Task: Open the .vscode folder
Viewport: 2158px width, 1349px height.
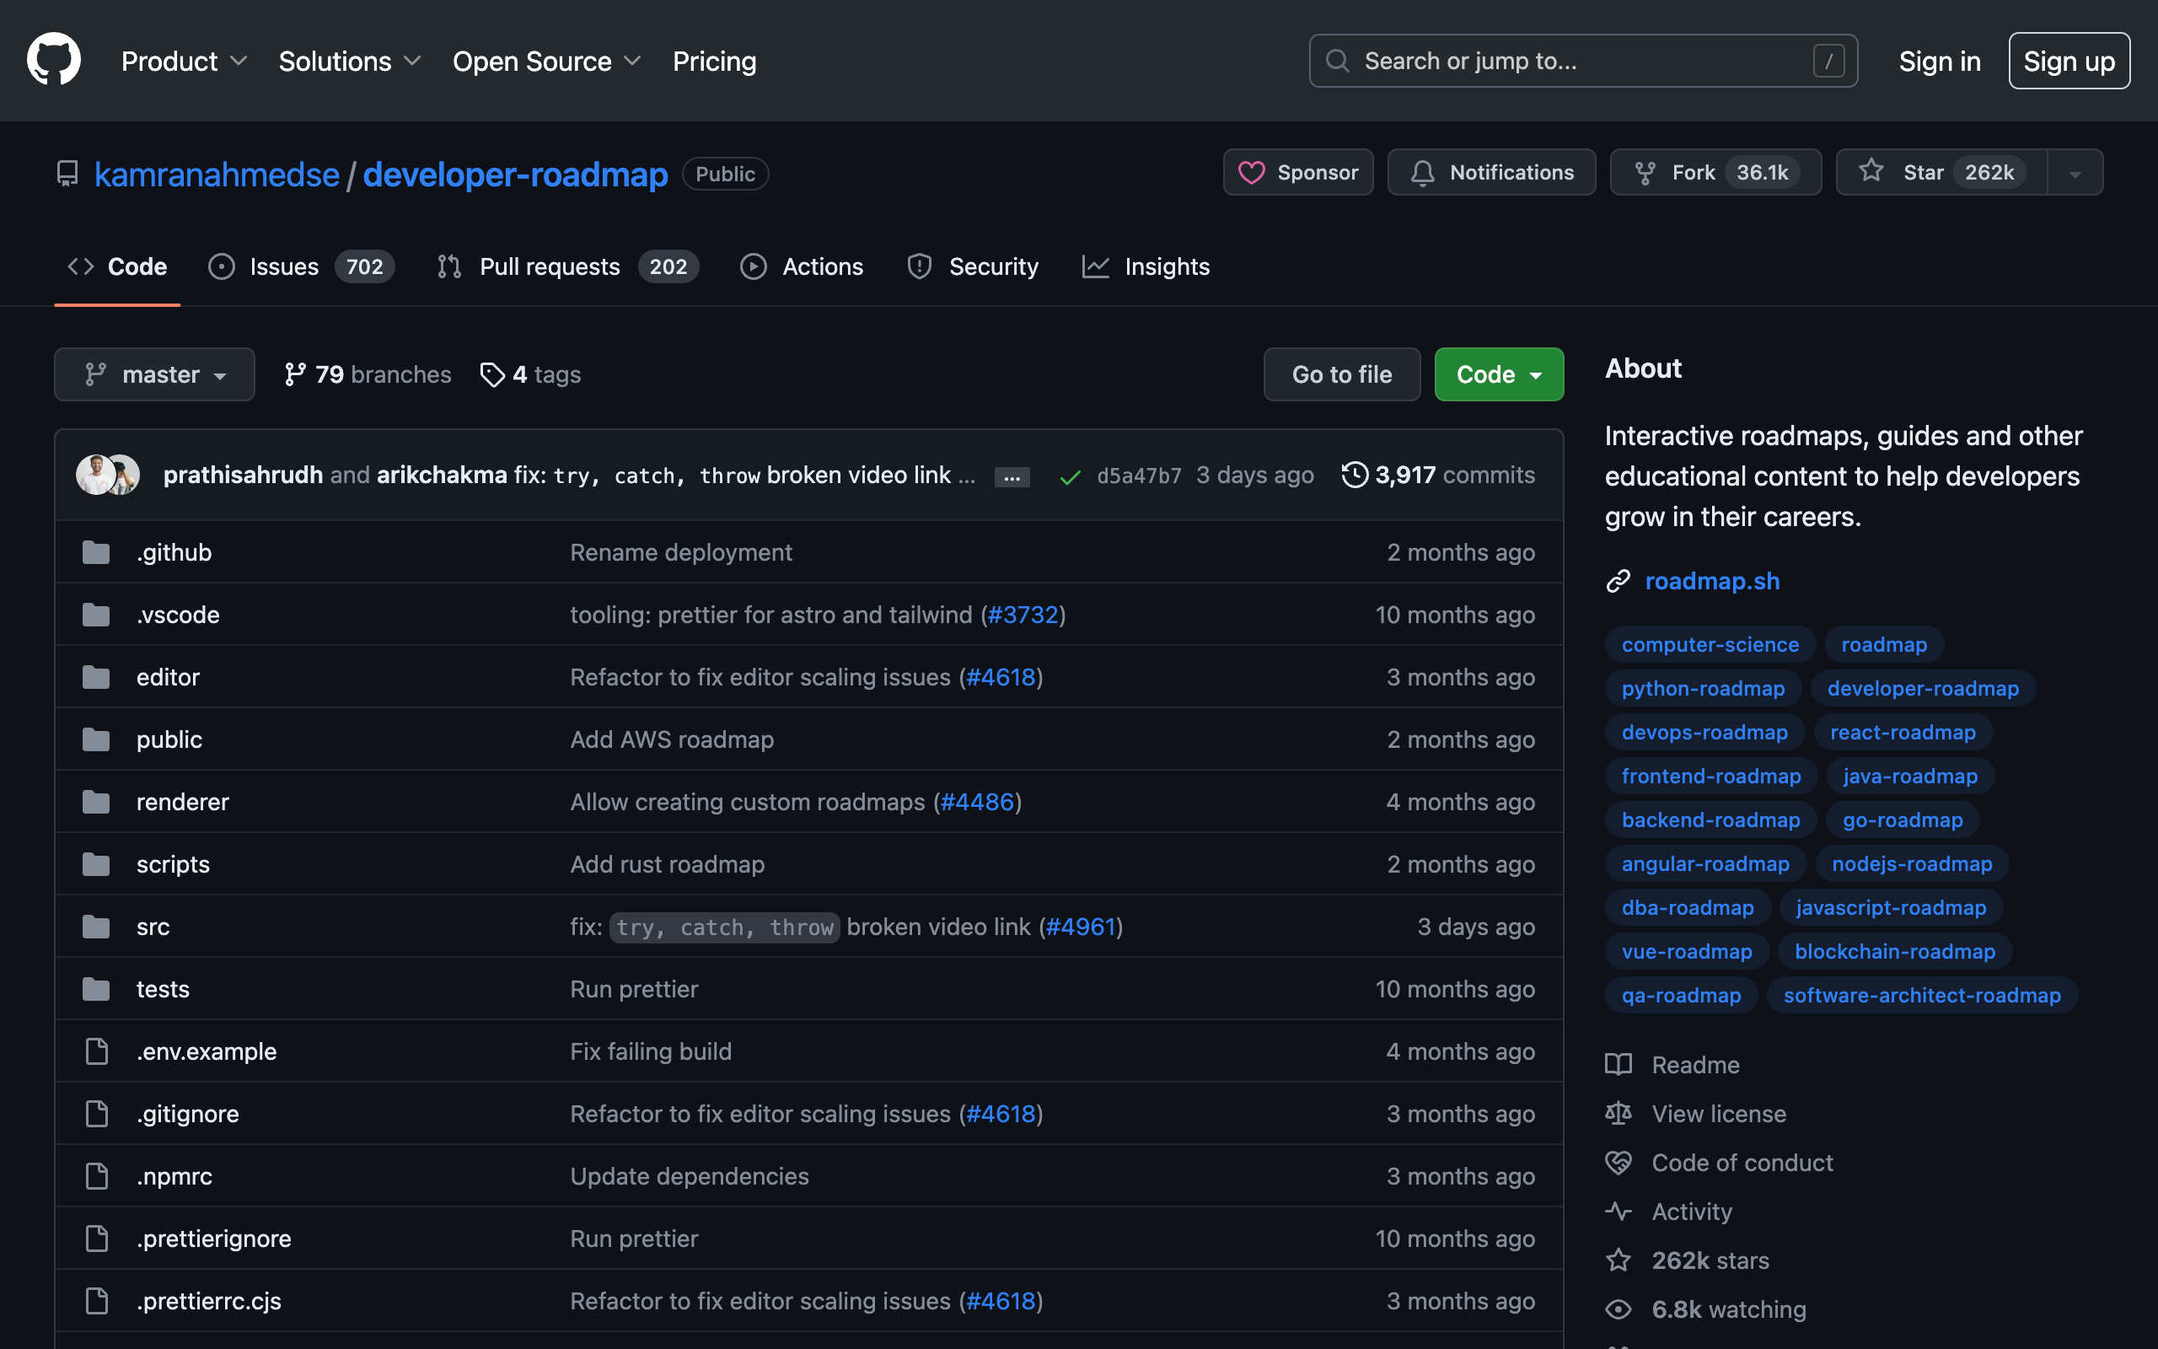Action: point(178,615)
